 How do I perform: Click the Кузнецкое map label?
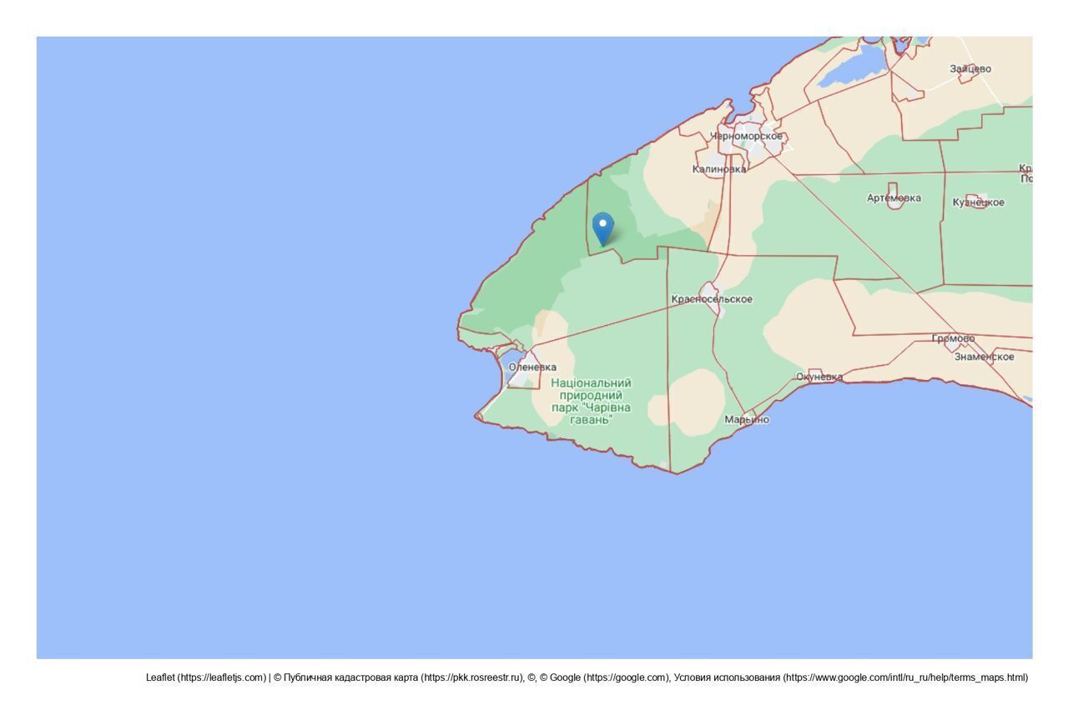coord(979,202)
